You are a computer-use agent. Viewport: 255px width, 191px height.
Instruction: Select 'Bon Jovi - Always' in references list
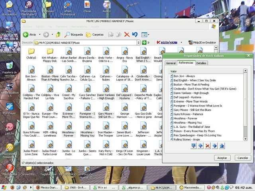click(x=182, y=76)
